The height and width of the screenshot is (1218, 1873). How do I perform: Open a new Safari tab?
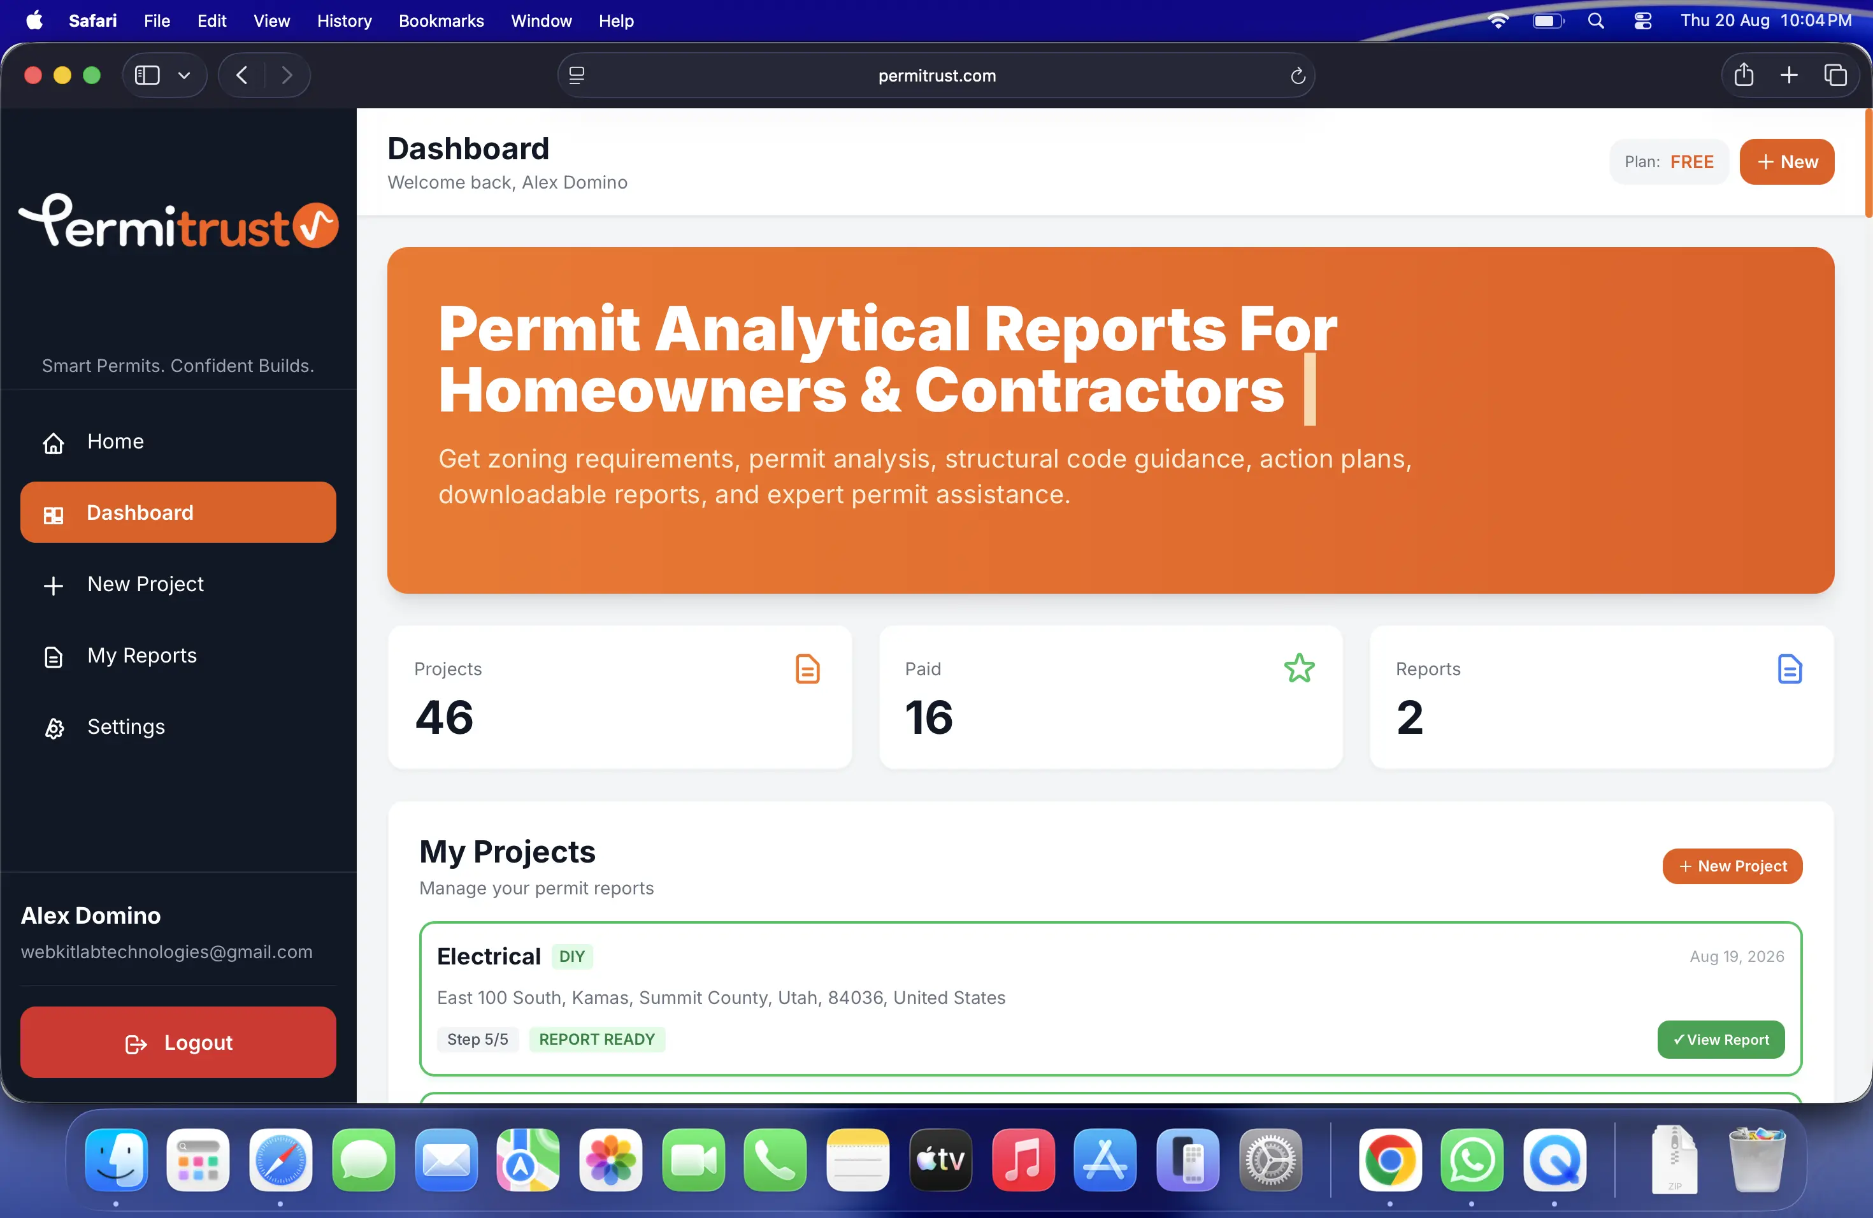pos(1789,75)
